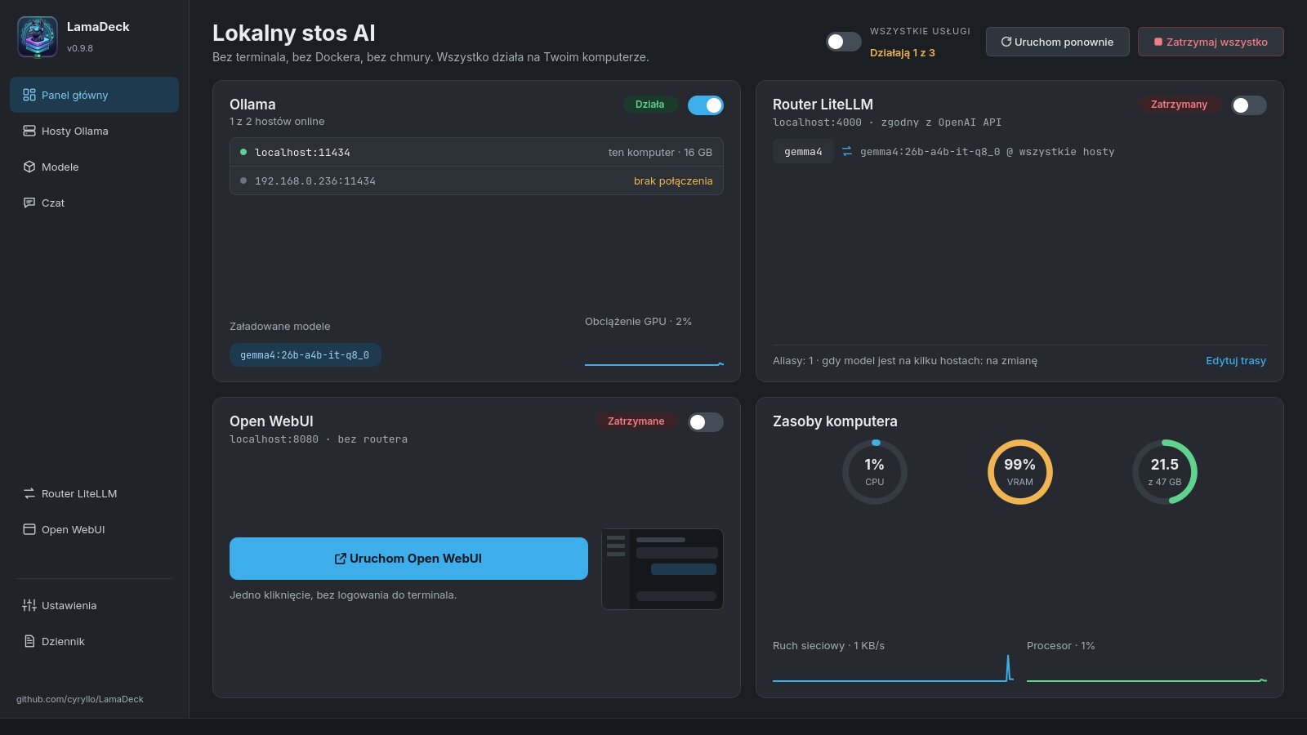This screenshot has height=735, width=1307.
Task: Click the LamaDeck app logo
Action: (38, 37)
